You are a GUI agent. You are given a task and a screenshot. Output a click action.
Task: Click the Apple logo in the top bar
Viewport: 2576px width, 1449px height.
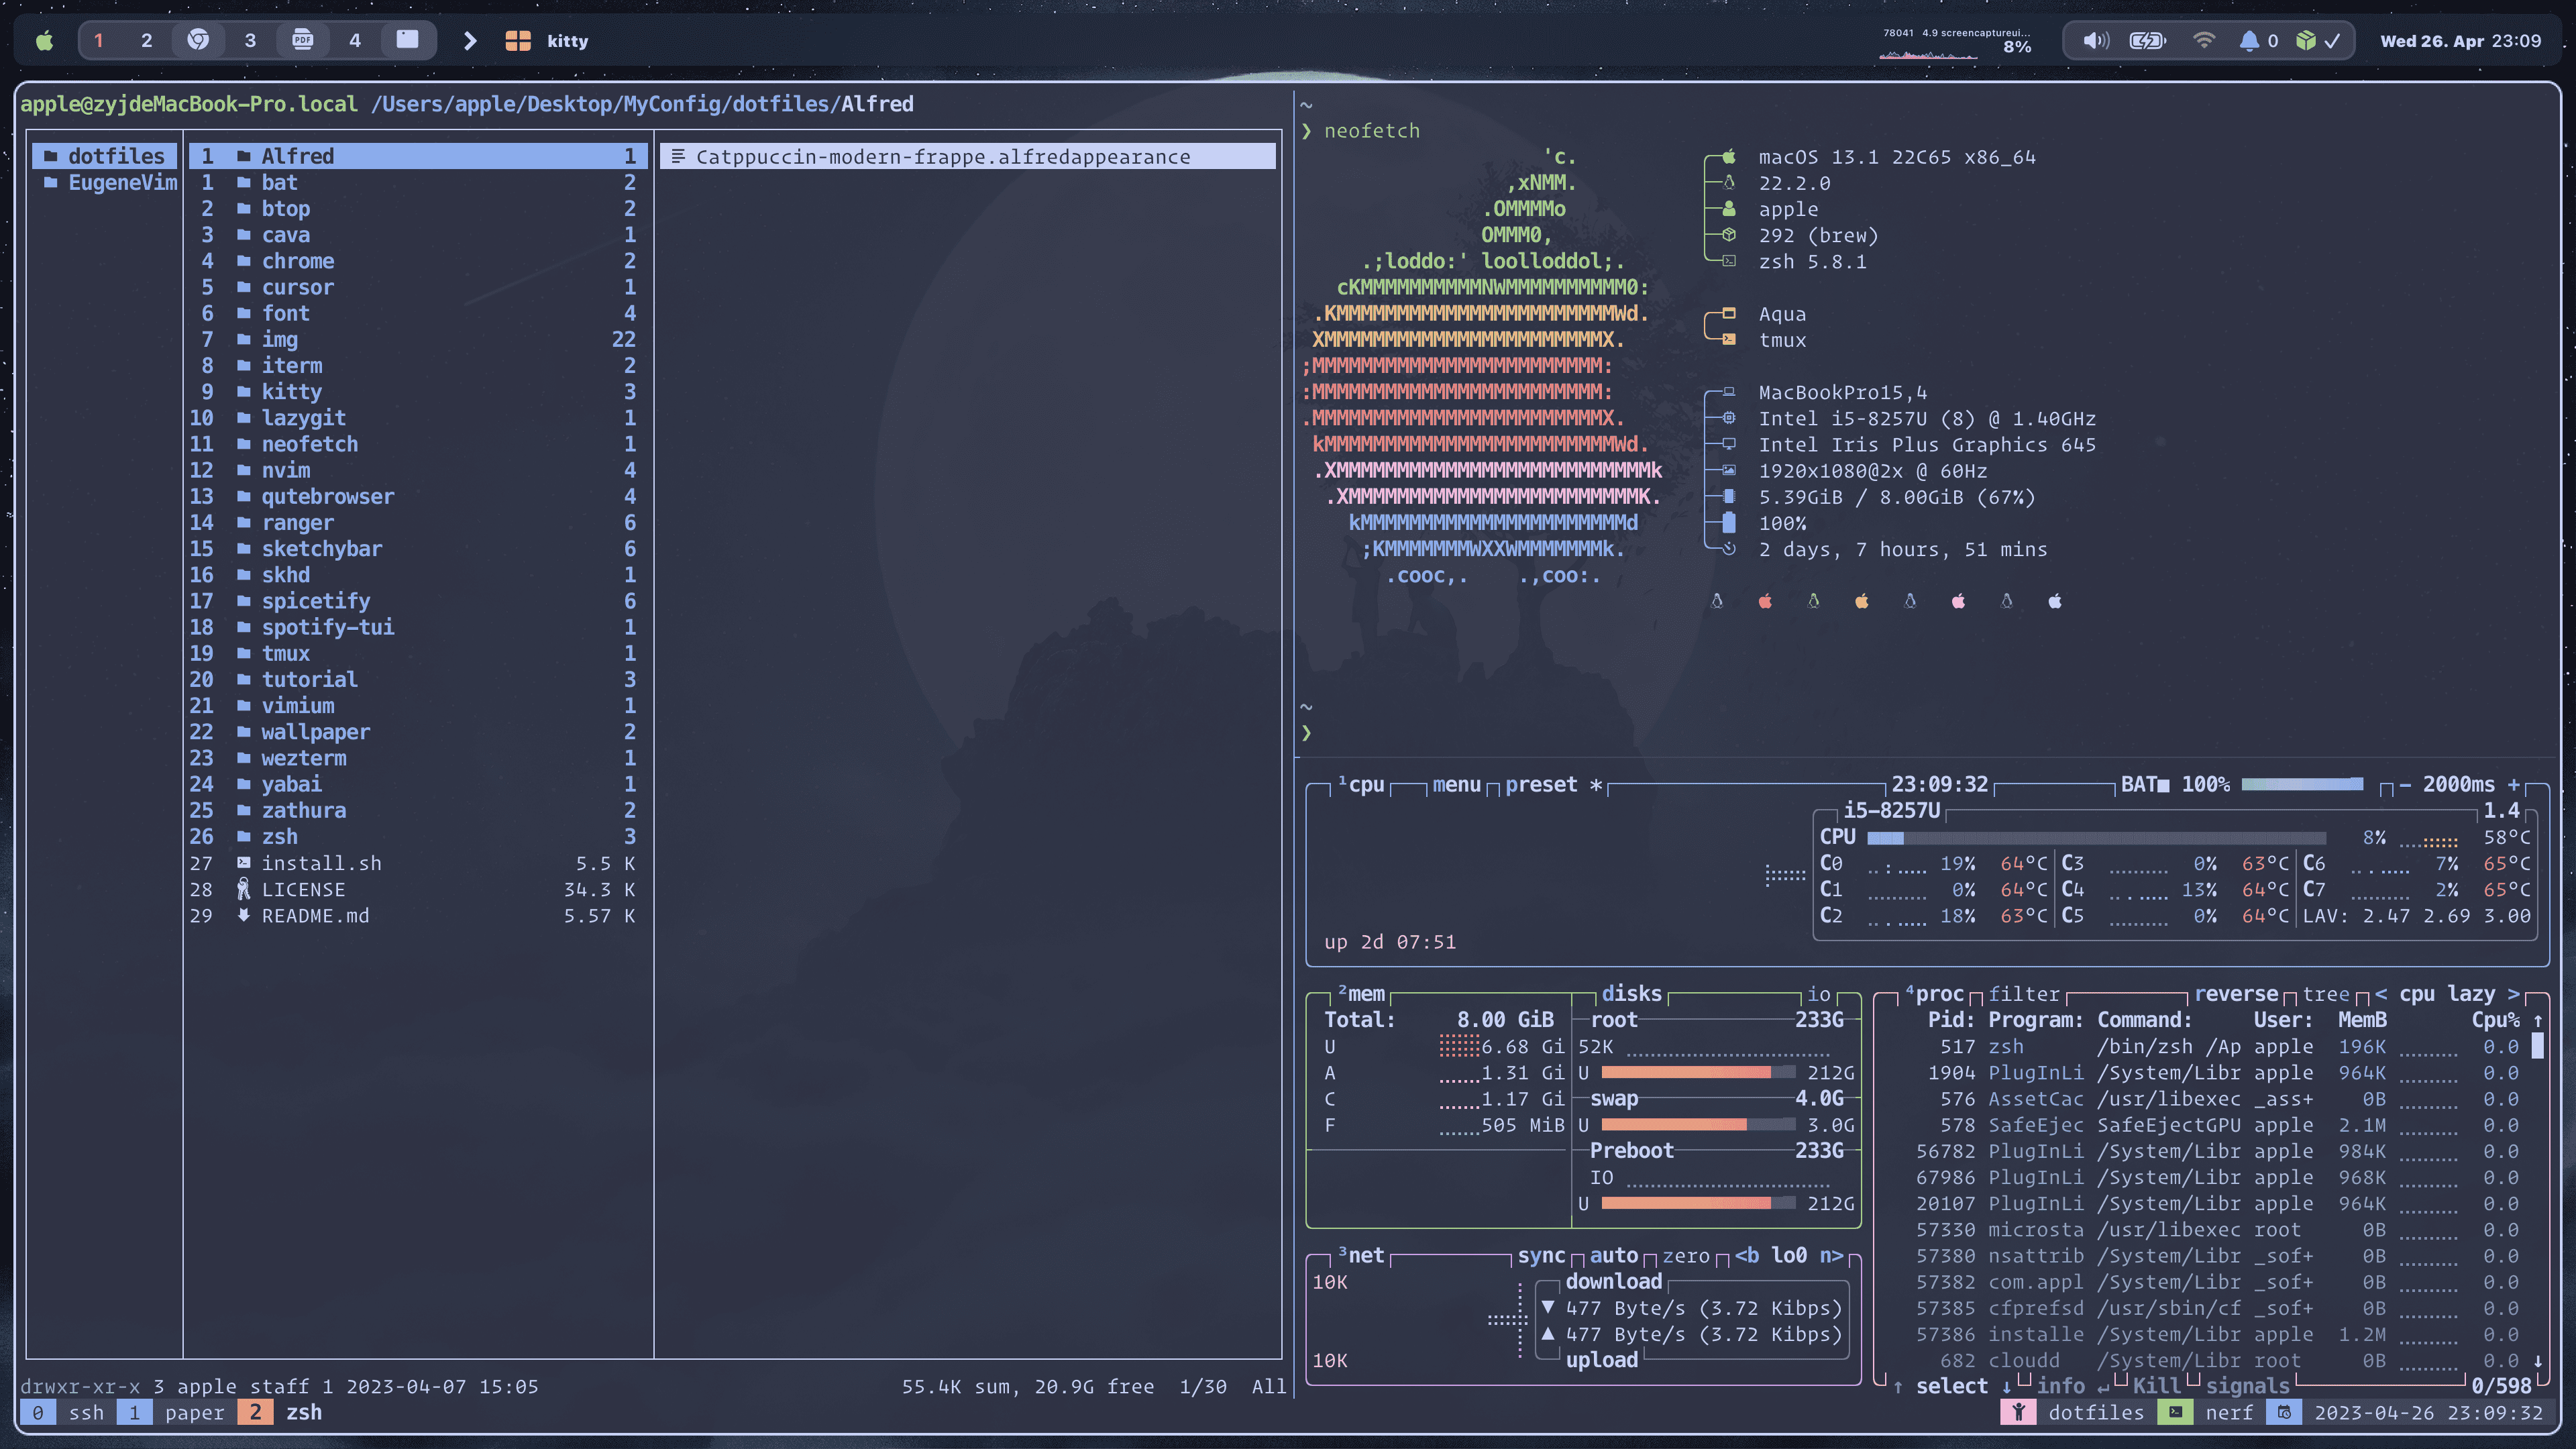(x=44, y=41)
